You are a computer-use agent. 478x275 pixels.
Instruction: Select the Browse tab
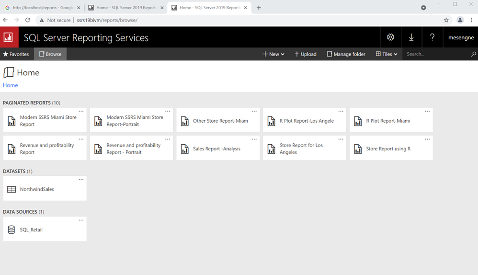50,54
